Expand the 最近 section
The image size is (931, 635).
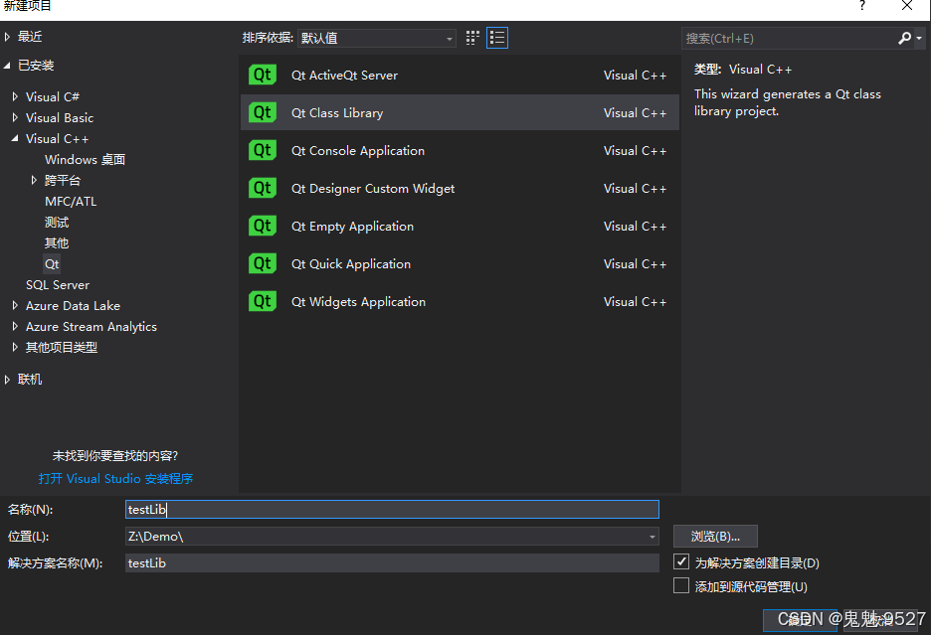tap(7, 37)
